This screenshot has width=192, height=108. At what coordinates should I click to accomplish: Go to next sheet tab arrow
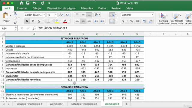[8, 104]
